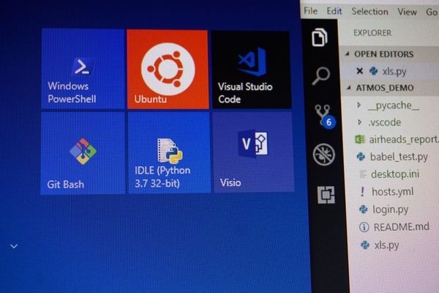Collapse the OPEN EDITORS section

[x=348, y=53]
